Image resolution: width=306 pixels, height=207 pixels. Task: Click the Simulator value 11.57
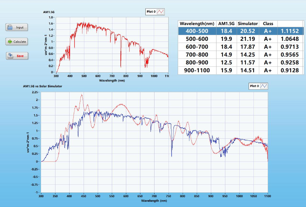click(248, 62)
